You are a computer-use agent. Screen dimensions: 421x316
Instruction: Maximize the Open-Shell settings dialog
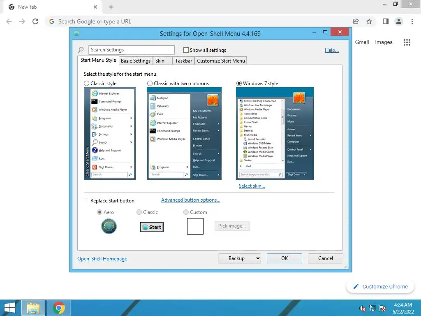[325, 32]
